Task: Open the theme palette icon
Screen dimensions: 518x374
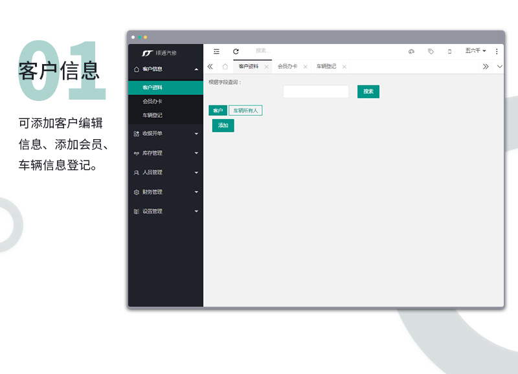Action: coord(411,52)
